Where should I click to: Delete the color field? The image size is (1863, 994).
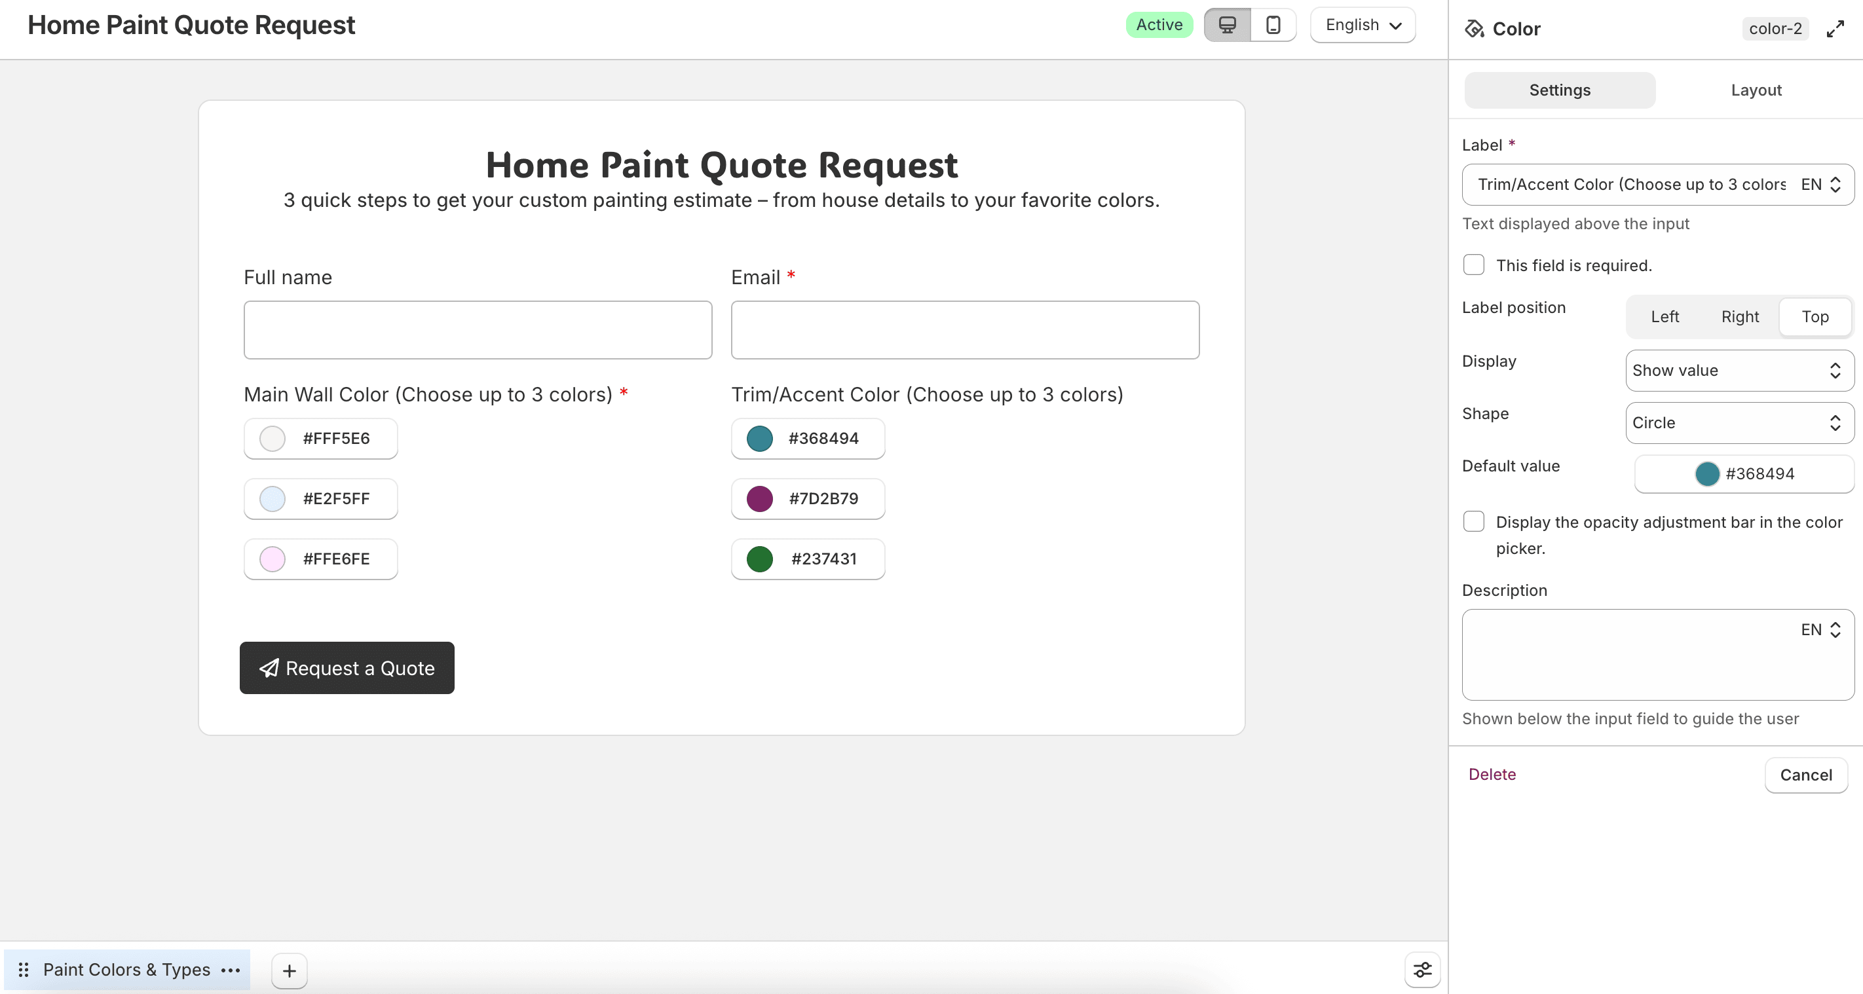click(x=1492, y=774)
